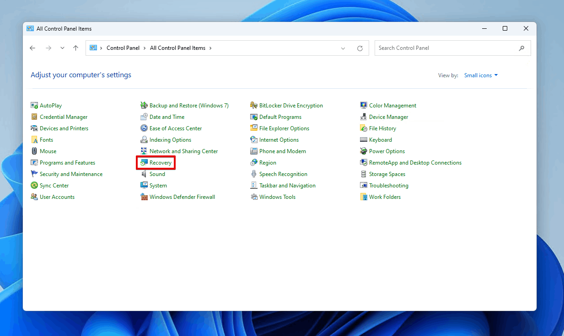Click the System monitor icon
The width and height of the screenshot is (564, 336).
pos(144,186)
